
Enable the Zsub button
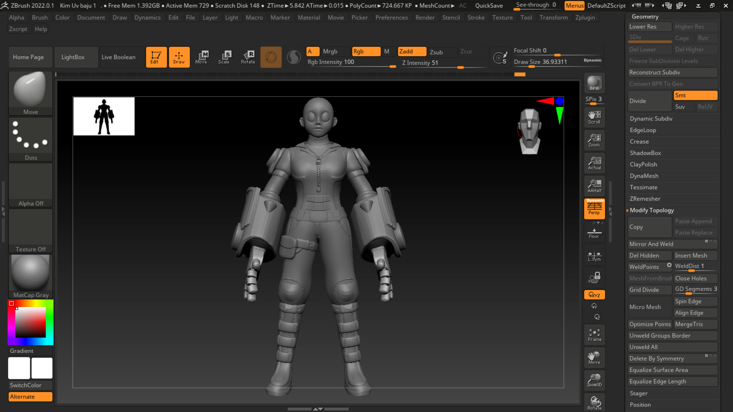[442, 52]
